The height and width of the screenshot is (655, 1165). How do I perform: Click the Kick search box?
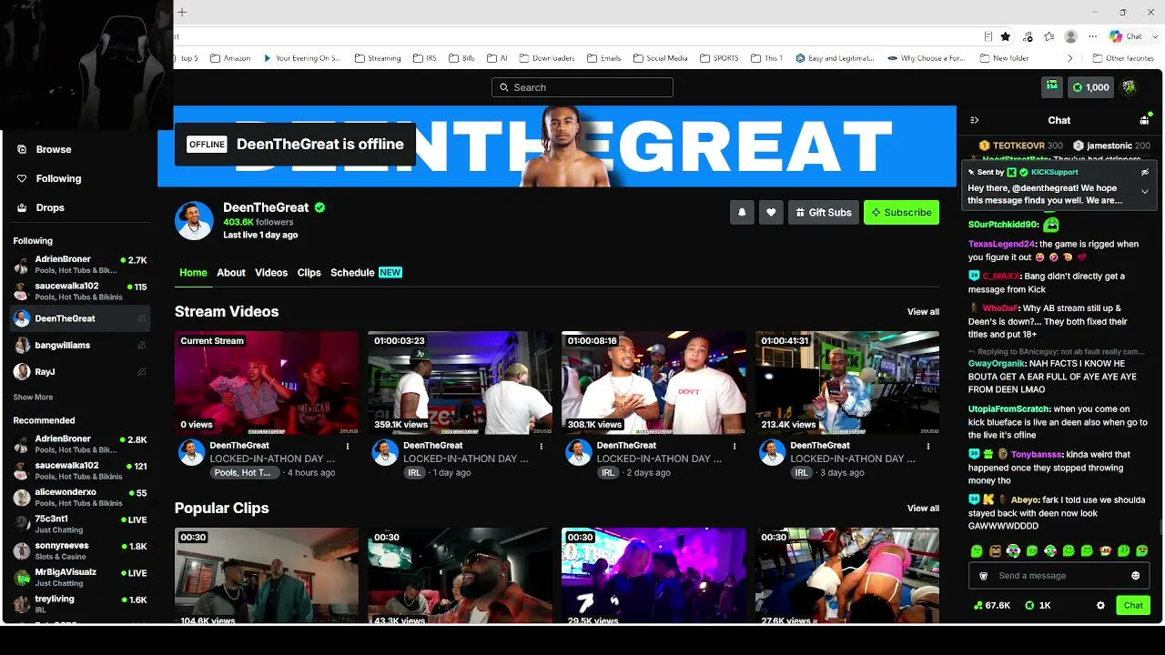click(582, 87)
